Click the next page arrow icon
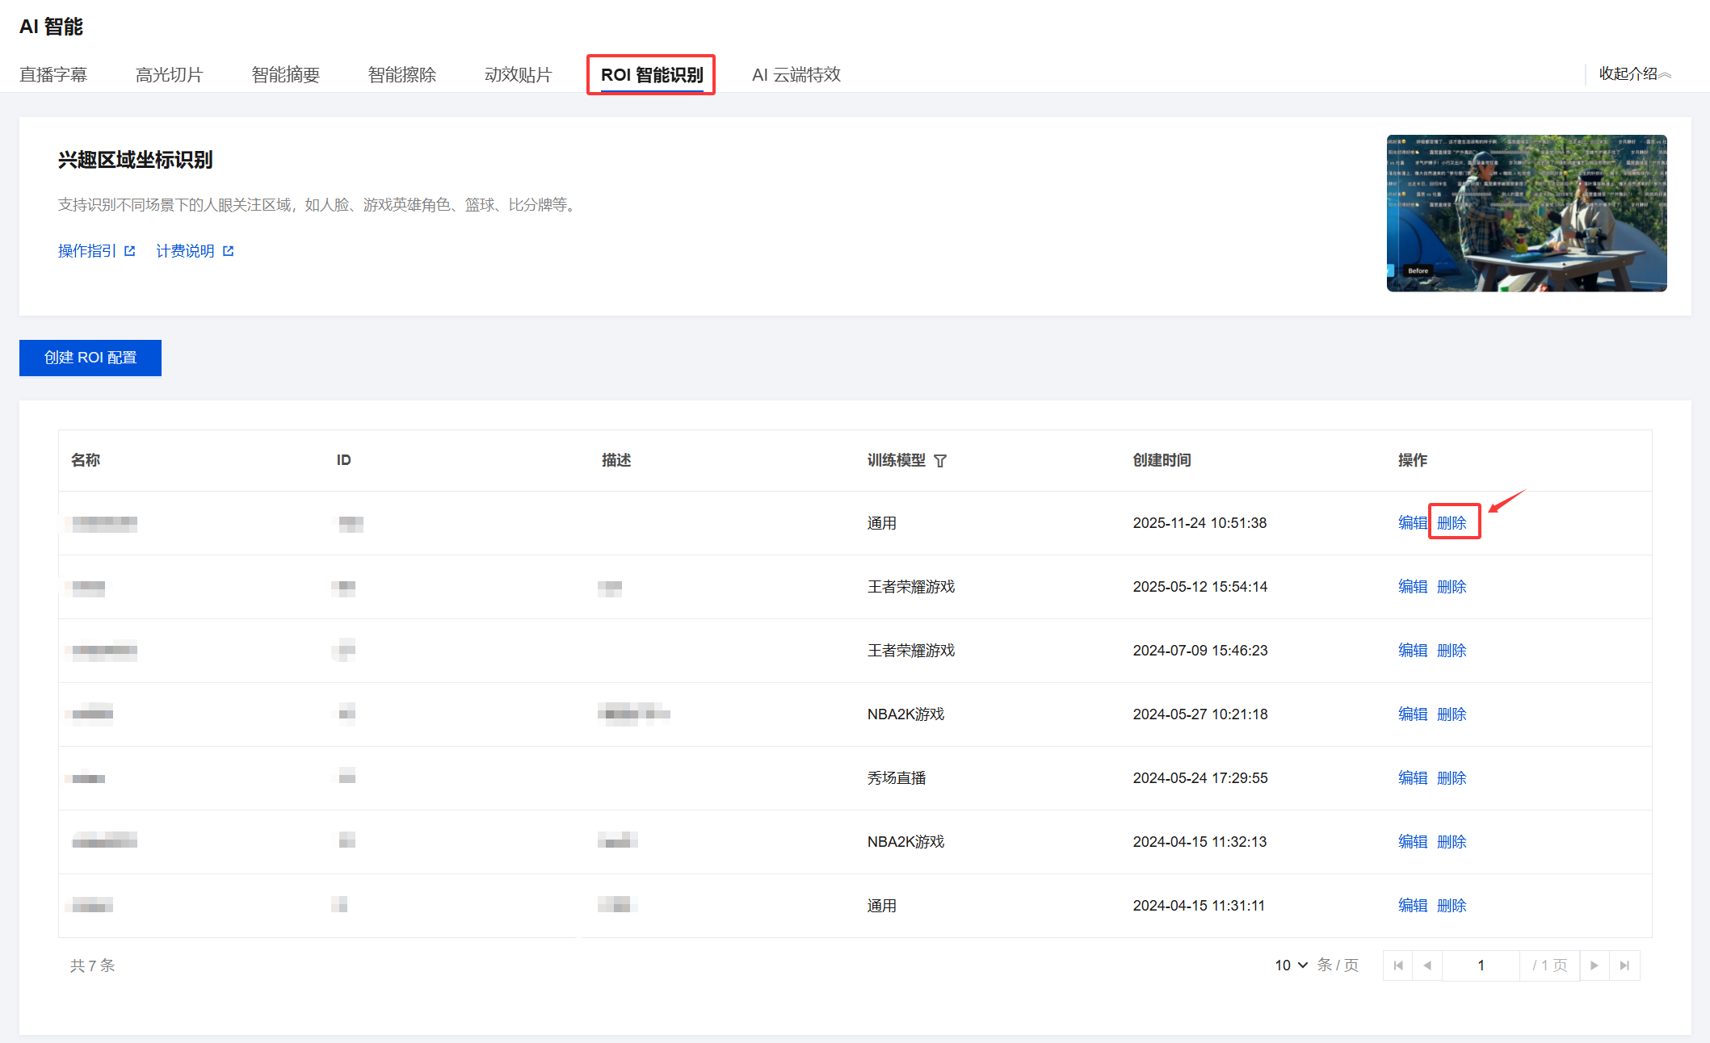1710x1043 pixels. point(1594,966)
